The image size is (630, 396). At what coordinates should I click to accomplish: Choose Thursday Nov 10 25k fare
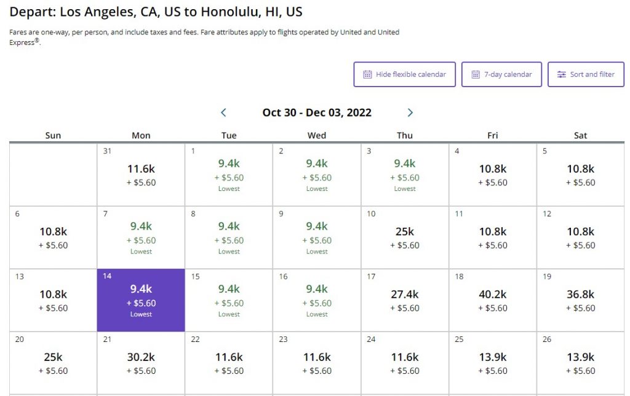(x=405, y=237)
